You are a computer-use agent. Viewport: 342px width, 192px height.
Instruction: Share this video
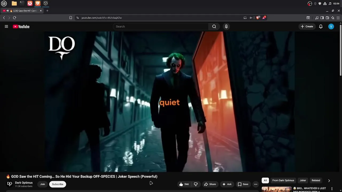point(210,184)
